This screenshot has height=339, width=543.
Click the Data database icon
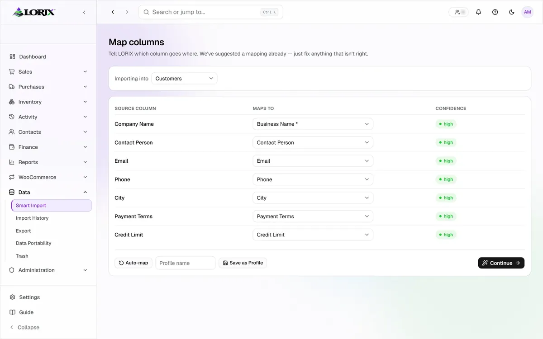click(12, 192)
